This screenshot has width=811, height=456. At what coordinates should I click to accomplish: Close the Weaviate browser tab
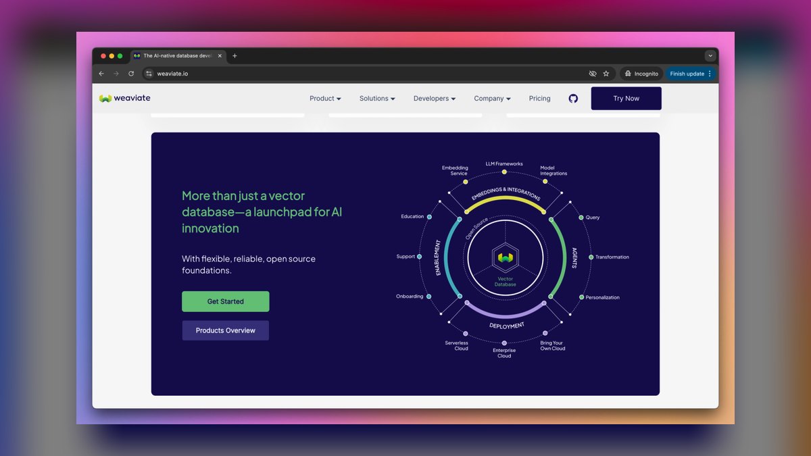click(220, 56)
